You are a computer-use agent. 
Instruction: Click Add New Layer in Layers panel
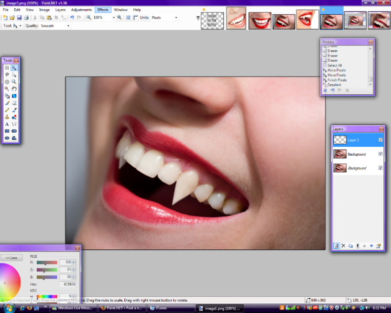coord(336,246)
